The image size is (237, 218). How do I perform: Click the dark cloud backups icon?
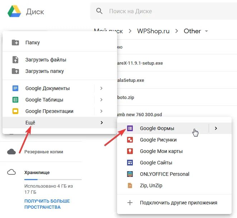[x=11, y=152]
